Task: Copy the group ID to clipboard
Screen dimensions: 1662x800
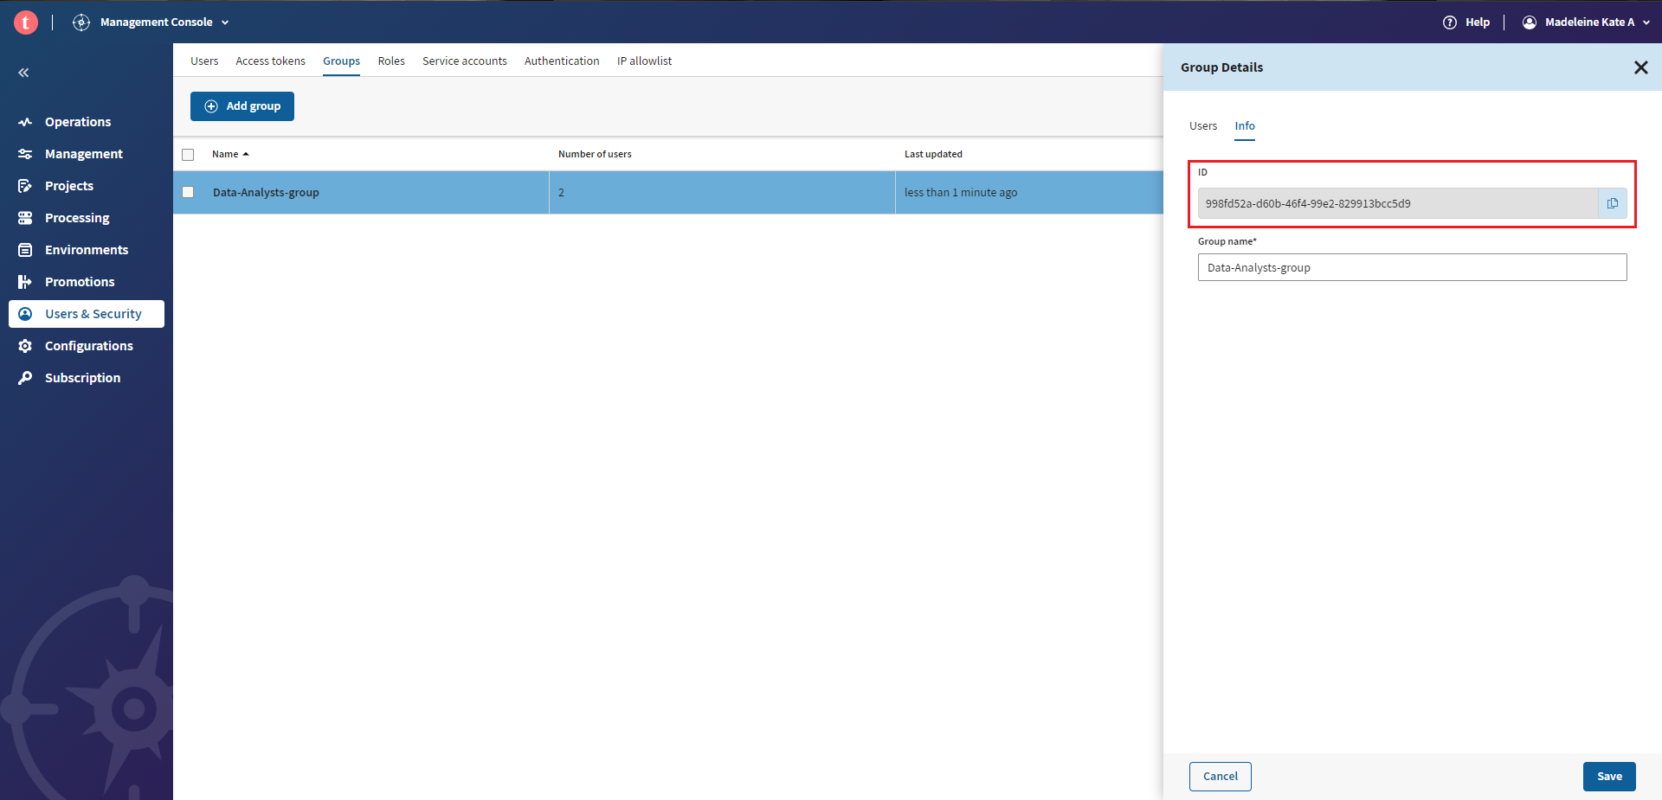Action: (x=1612, y=204)
